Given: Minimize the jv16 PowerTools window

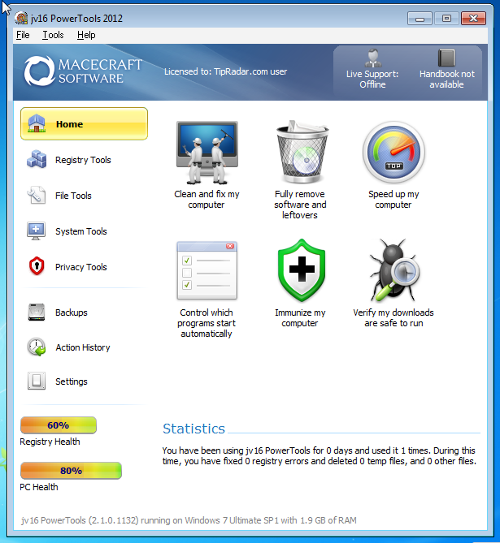Looking at the screenshot, I should coord(420,19).
